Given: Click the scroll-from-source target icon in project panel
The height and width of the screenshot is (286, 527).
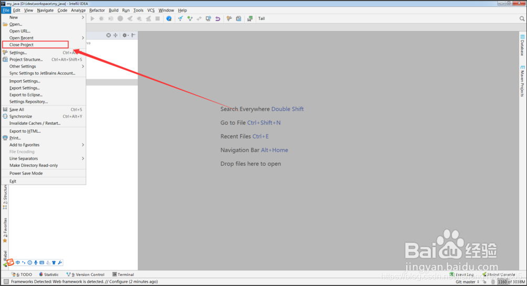Looking at the screenshot, I should click(108, 35).
